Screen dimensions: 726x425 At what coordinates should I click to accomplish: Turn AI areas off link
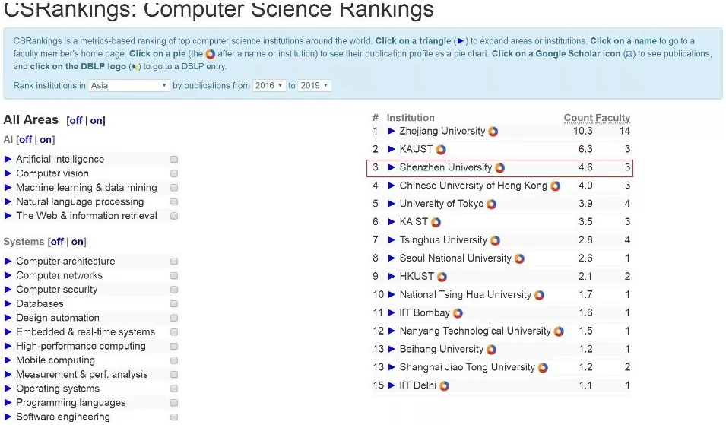click(x=25, y=140)
